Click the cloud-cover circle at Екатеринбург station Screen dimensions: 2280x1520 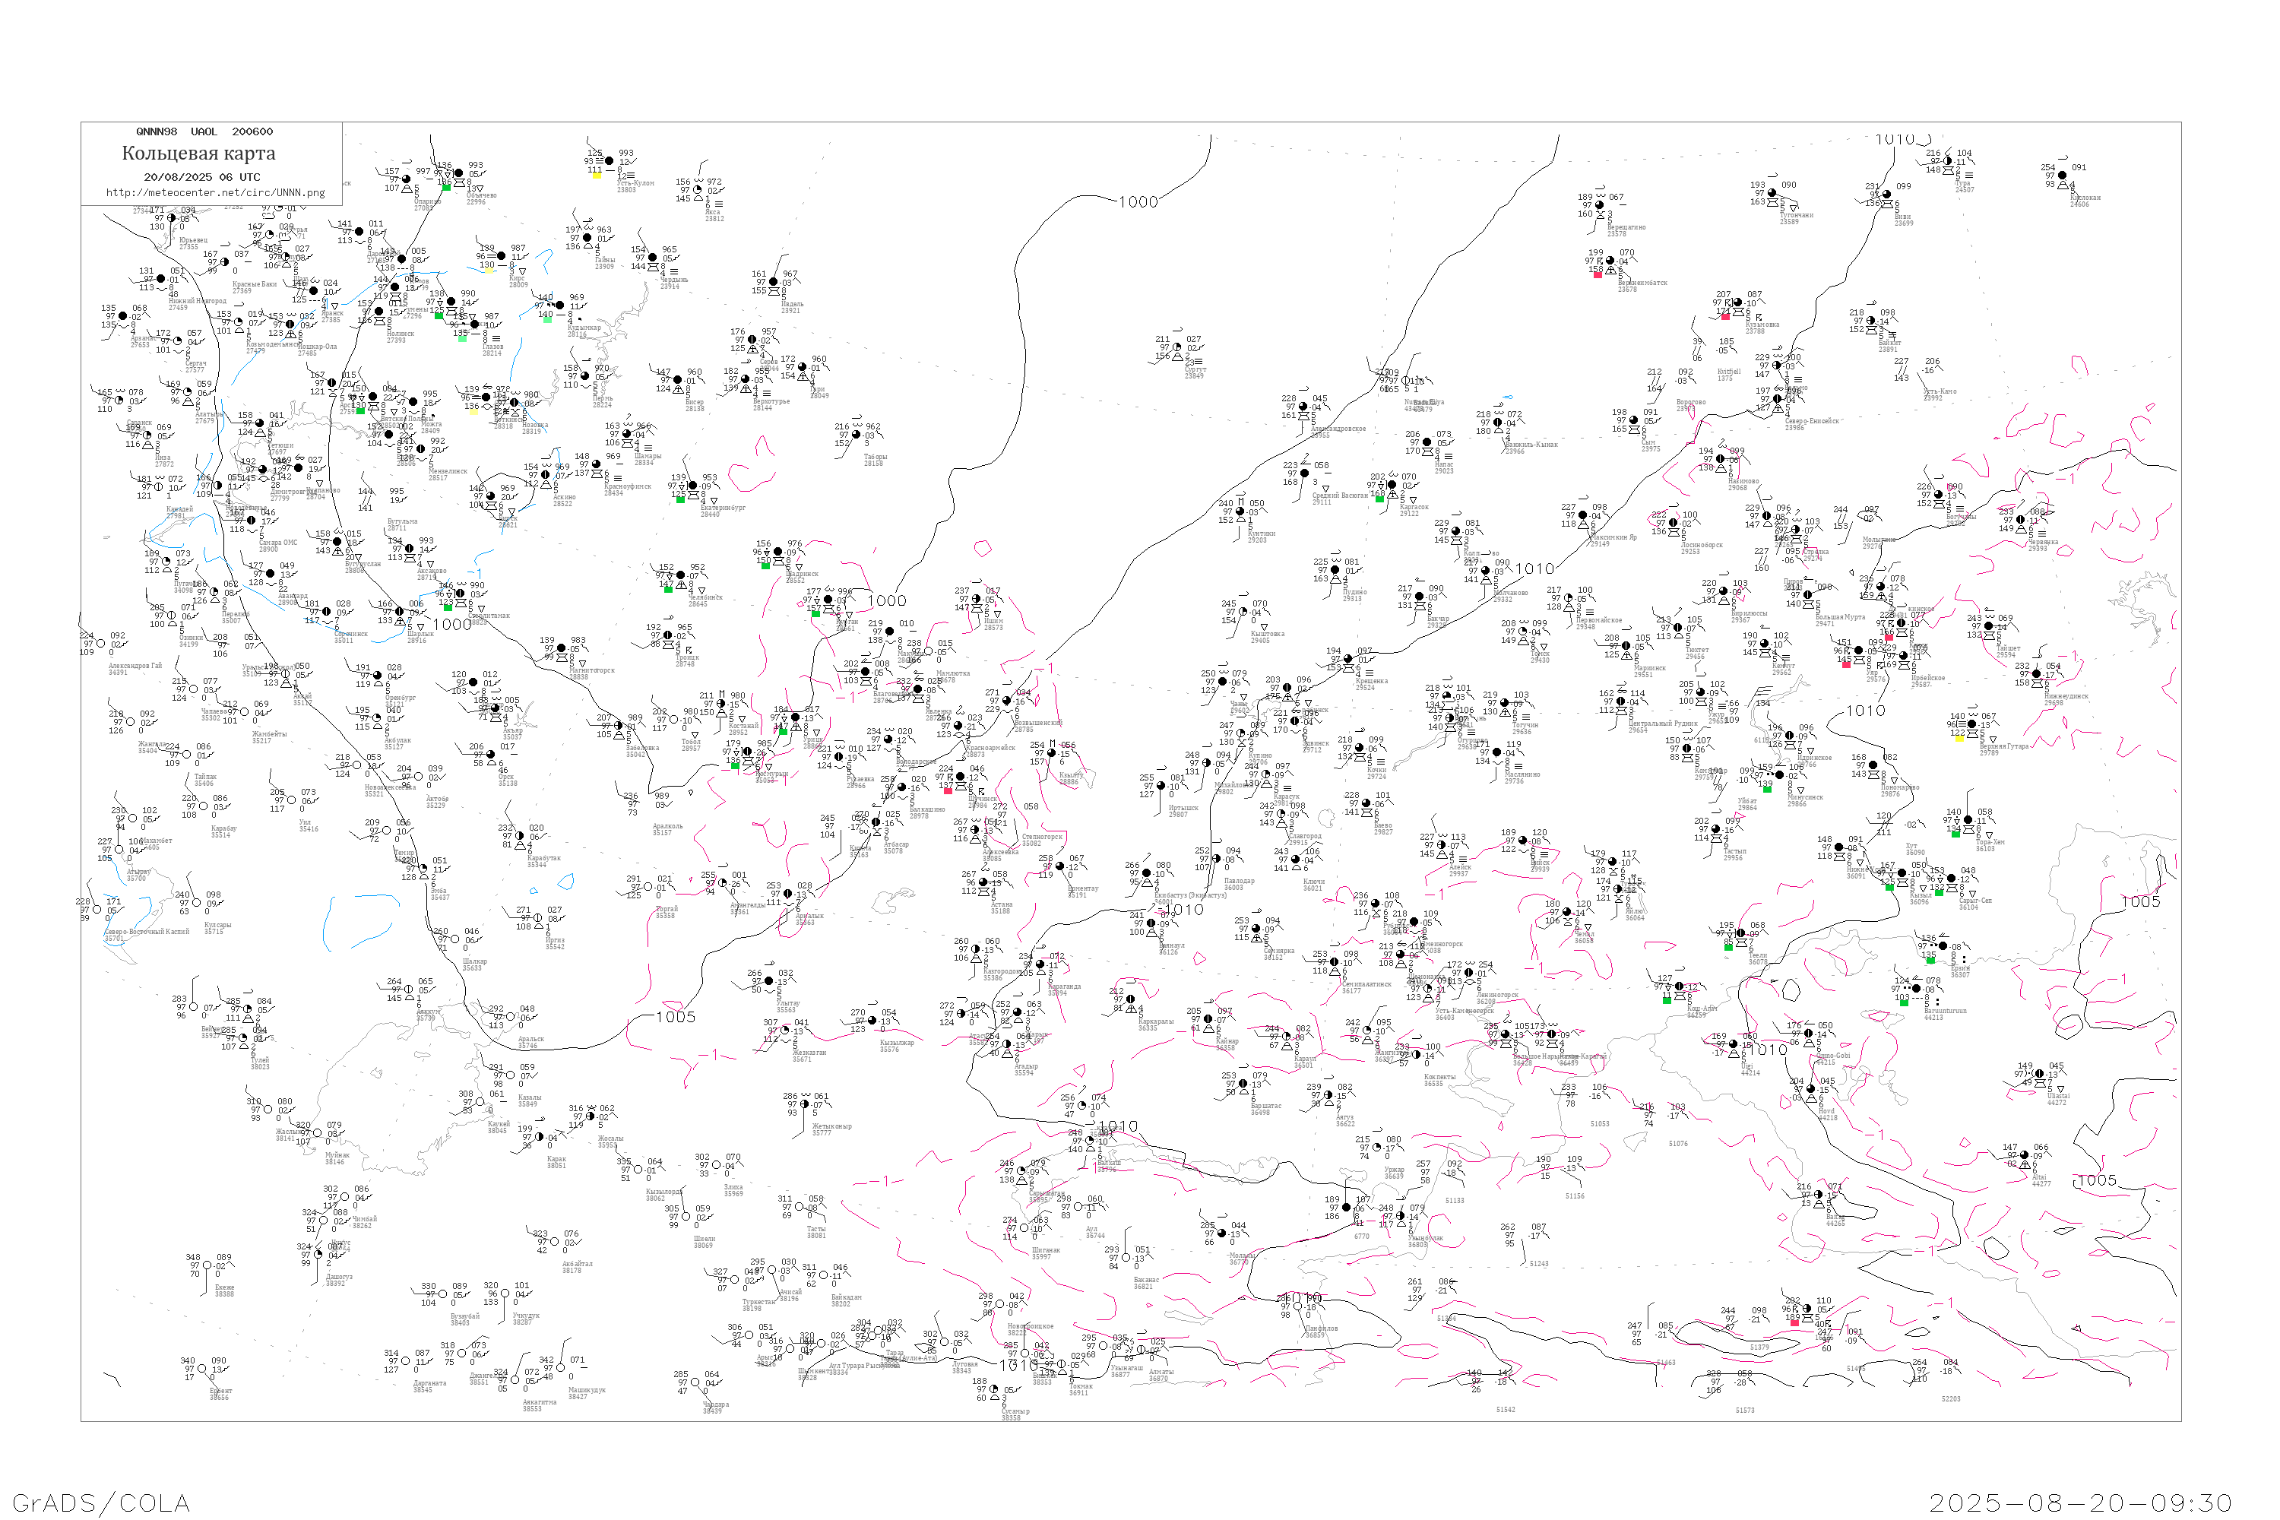click(x=694, y=486)
